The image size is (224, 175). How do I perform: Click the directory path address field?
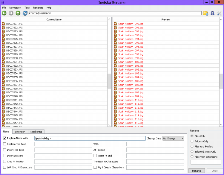pos(115,13)
